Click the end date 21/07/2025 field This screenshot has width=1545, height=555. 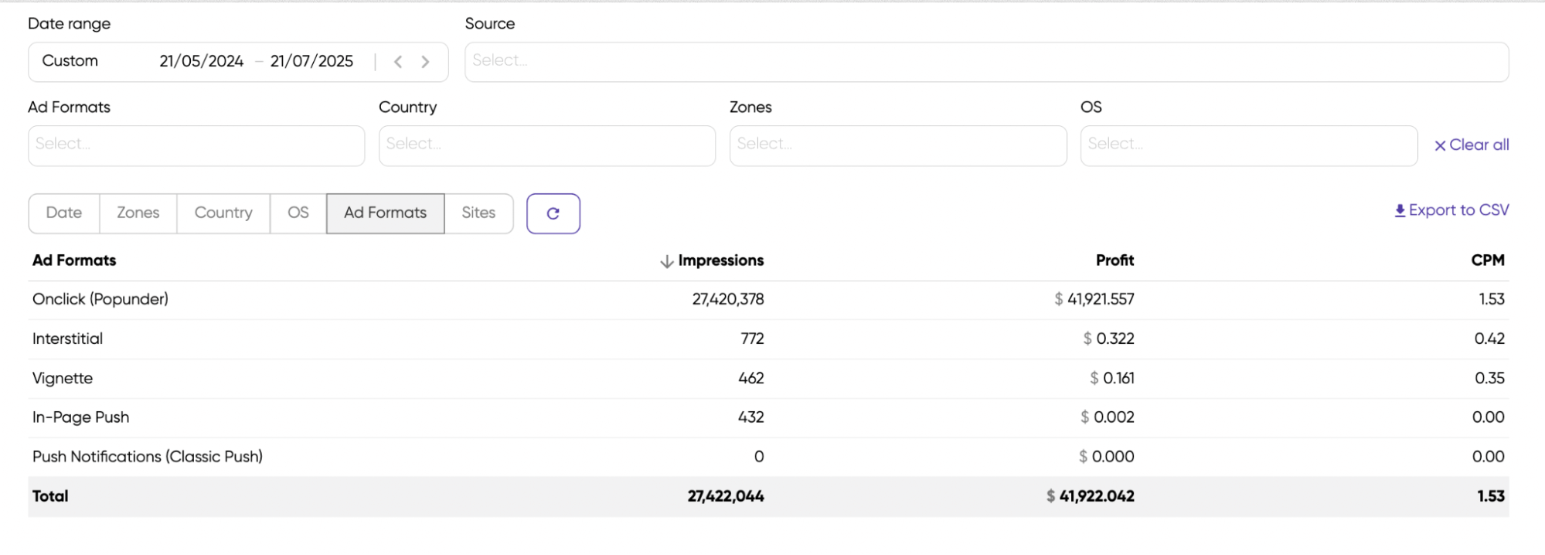[311, 62]
